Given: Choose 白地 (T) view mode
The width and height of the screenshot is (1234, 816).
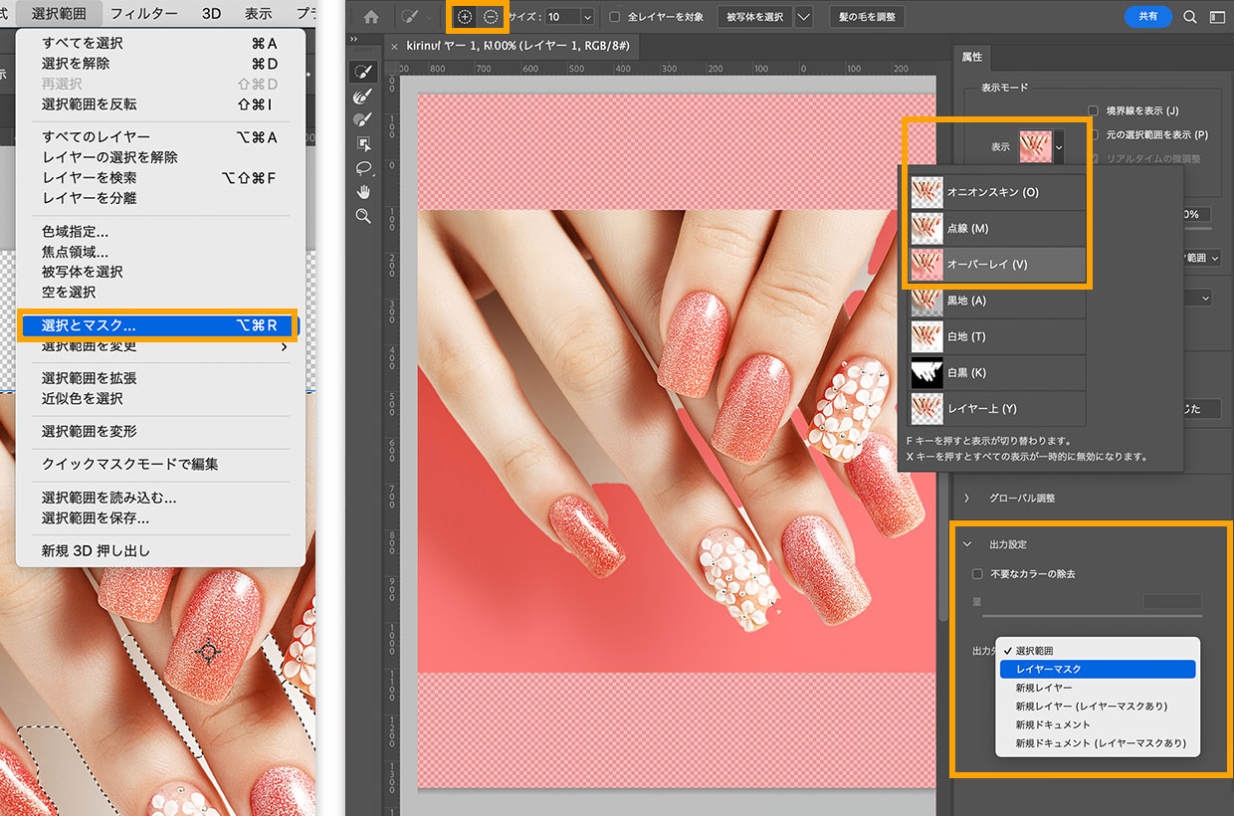Looking at the screenshot, I should (998, 336).
